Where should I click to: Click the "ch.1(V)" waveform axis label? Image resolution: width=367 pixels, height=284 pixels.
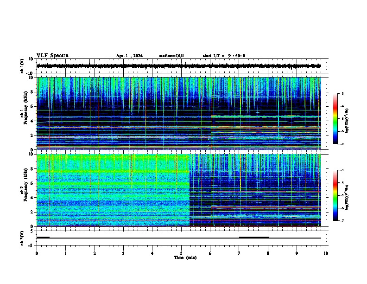point(22,66)
